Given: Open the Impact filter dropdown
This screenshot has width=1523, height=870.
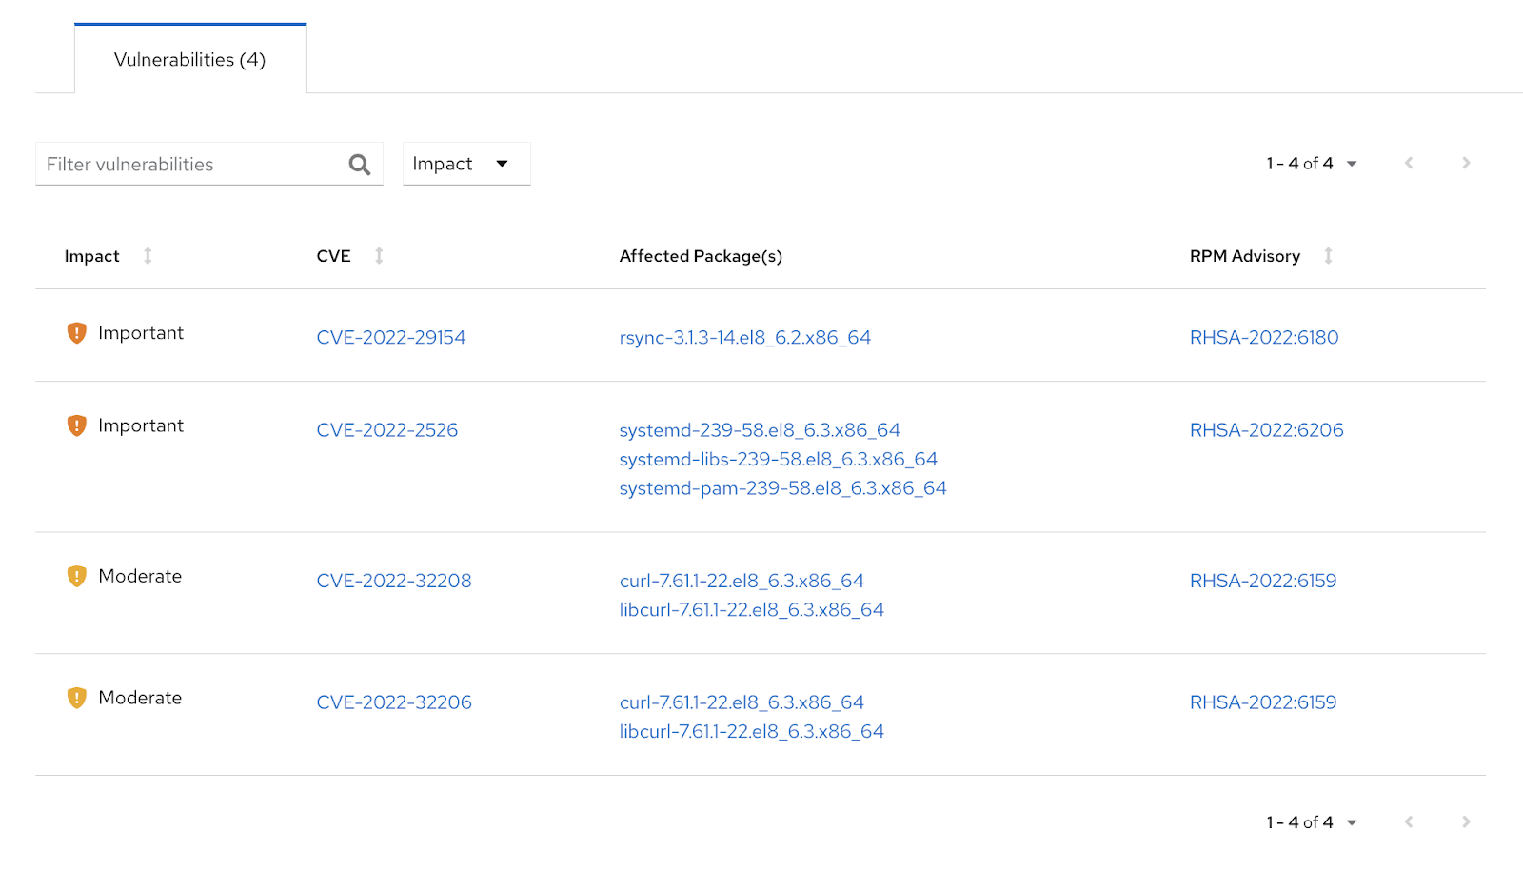Looking at the screenshot, I should pyautogui.click(x=465, y=163).
